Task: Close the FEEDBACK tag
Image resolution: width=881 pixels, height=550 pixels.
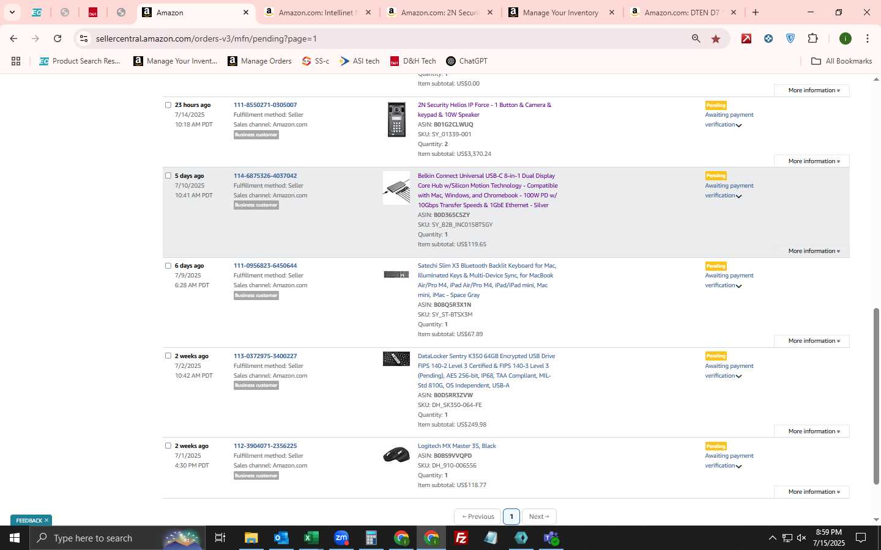Action: (x=46, y=521)
